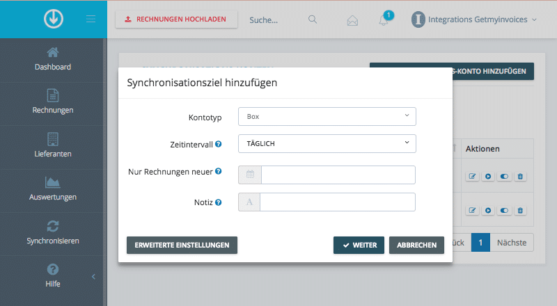
Task: Click the search magnifier icon
Action: point(313,19)
